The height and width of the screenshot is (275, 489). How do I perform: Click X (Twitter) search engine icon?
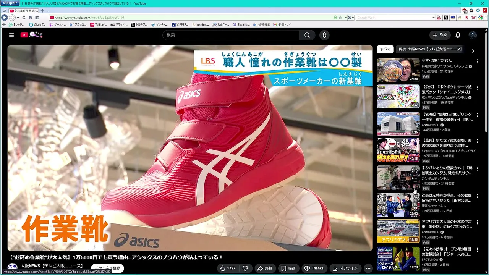coord(445,18)
